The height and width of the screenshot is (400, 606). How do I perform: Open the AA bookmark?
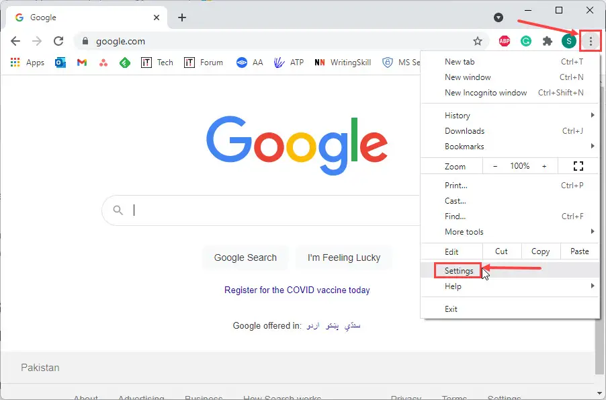(x=250, y=63)
